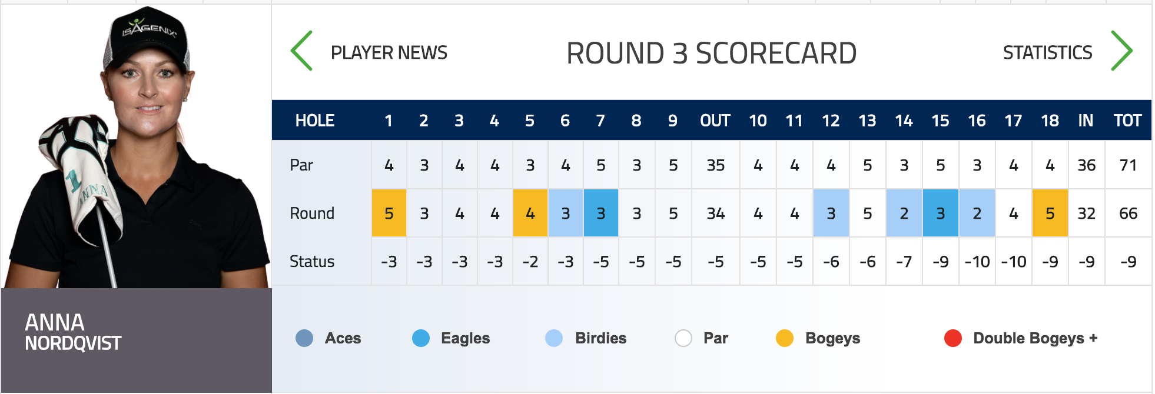The width and height of the screenshot is (1155, 394).
Task: Click the Round 3 Scorecard heading
Action: point(711,54)
